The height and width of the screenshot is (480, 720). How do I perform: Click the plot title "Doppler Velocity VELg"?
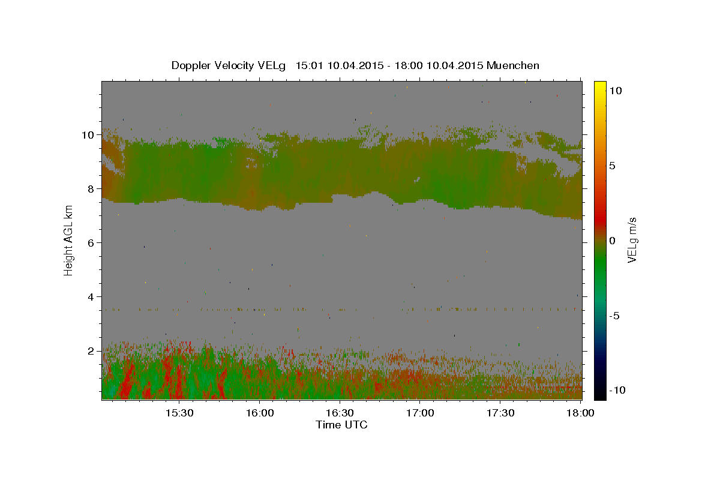(x=229, y=65)
